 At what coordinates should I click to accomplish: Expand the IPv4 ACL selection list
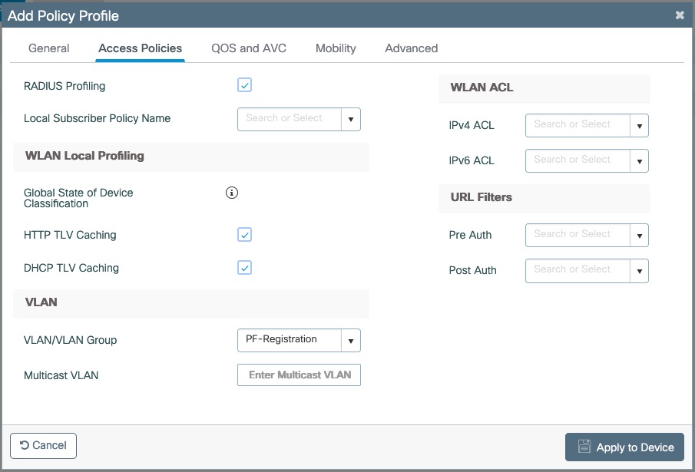pyautogui.click(x=640, y=125)
